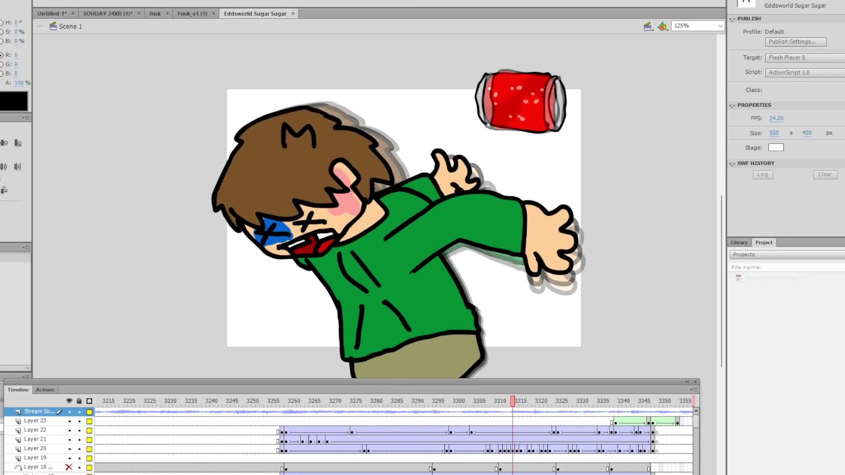This screenshot has width=845, height=475.
Task: Toggle outline square of Layer 19
Action: click(x=89, y=458)
